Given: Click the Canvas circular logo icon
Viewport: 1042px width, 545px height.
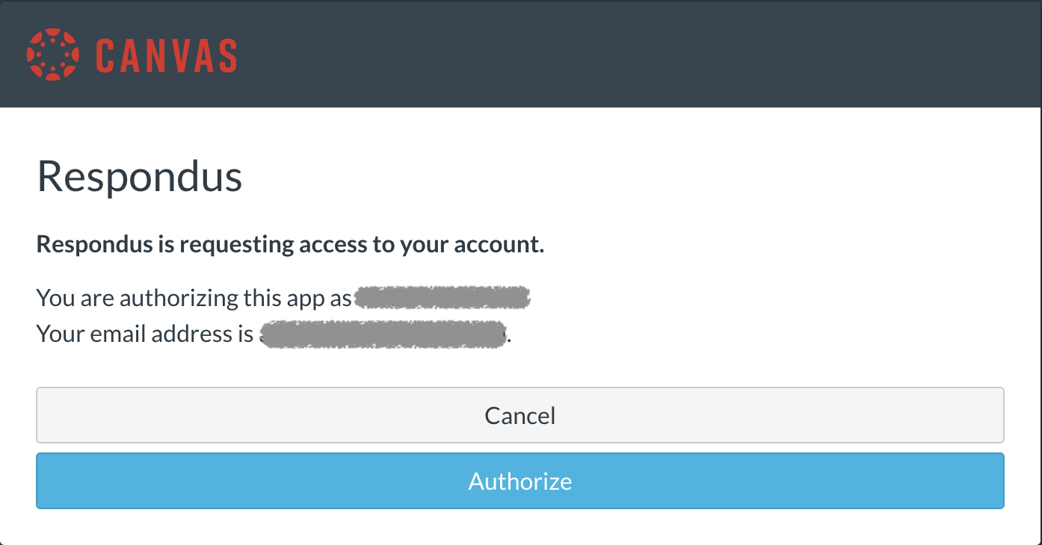Looking at the screenshot, I should coord(52,54).
